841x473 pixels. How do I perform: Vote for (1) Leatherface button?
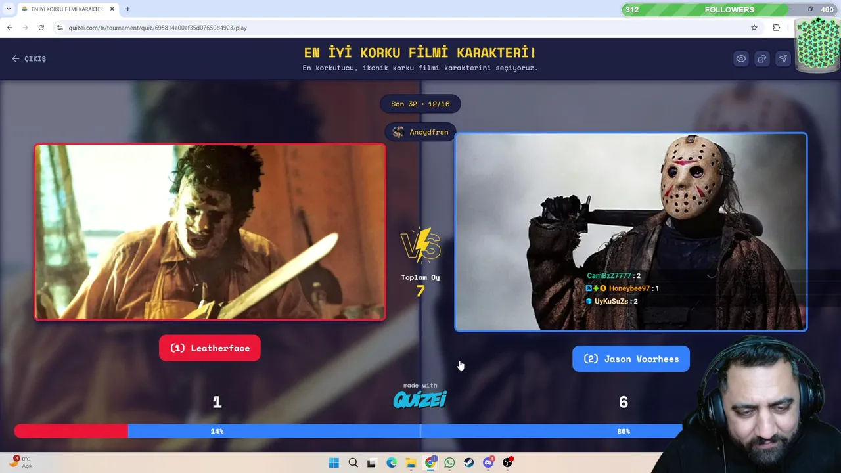(210, 348)
